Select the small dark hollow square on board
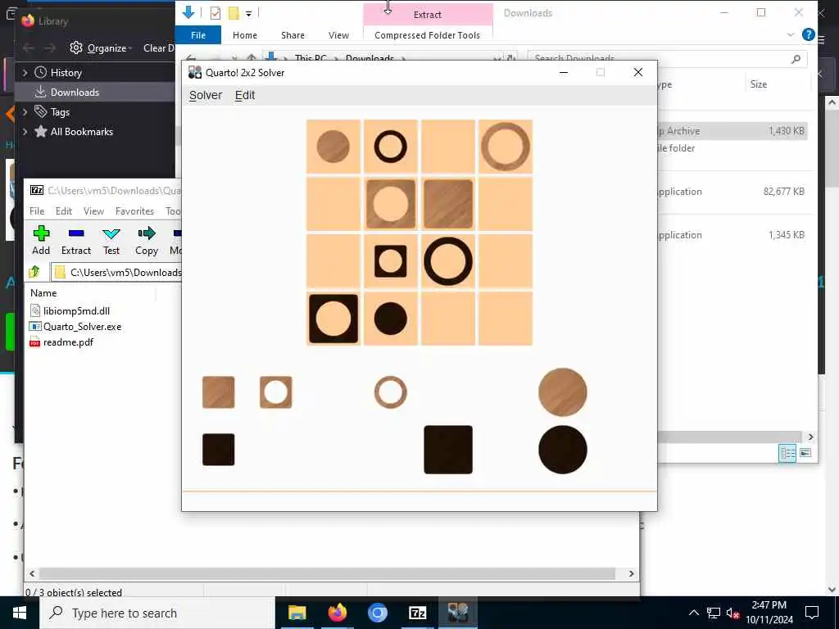The width and height of the screenshot is (839, 629). tap(391, 261)
